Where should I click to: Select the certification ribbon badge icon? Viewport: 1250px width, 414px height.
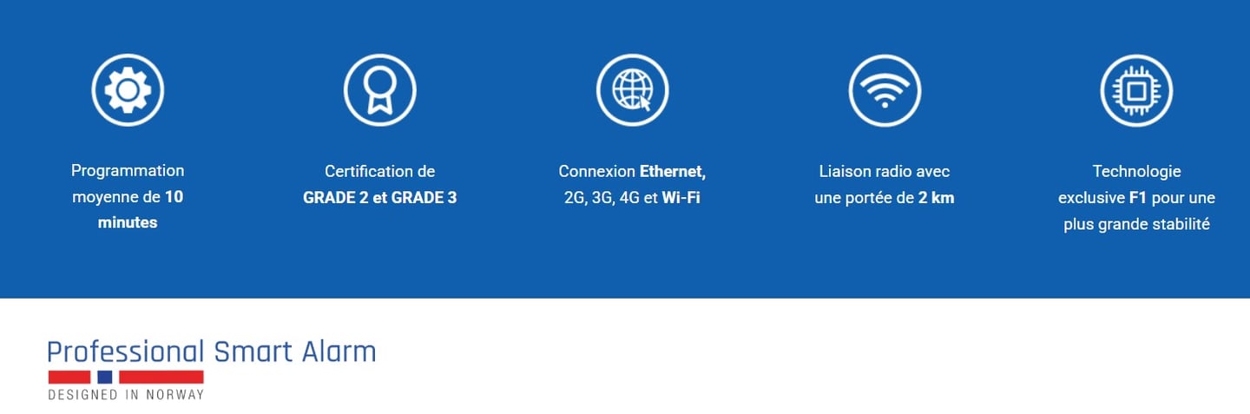point(380,89)
